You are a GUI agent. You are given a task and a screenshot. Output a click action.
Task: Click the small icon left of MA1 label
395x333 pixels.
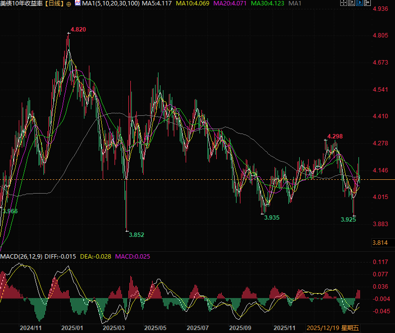[77, 3]
